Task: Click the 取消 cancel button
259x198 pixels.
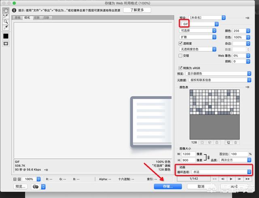Action: pos(201,187)
